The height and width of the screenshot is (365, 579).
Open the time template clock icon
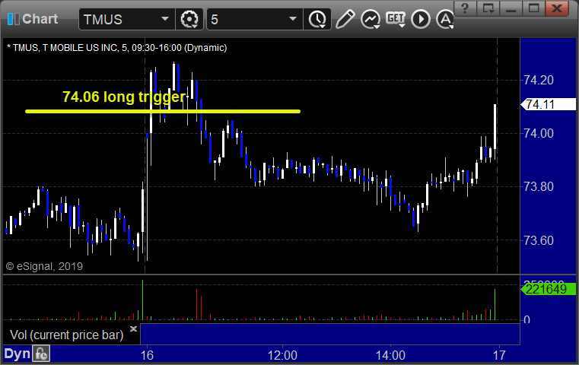(317, 19)
